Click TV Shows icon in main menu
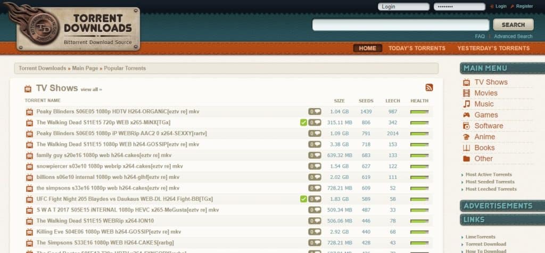Viewport: 545px width, 253px height. pos(466,83)
